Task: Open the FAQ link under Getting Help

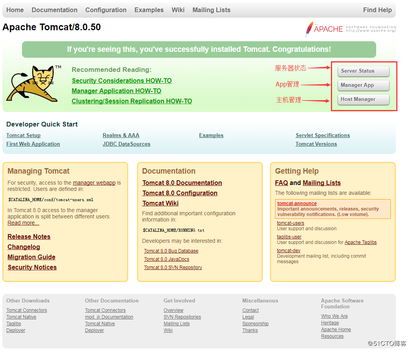Action: point(281,183)
